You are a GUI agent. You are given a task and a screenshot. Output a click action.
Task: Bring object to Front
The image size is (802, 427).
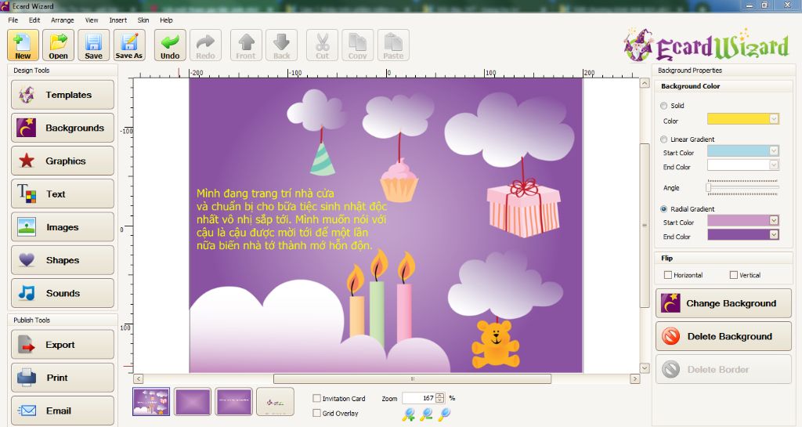[x=245, y=45]
